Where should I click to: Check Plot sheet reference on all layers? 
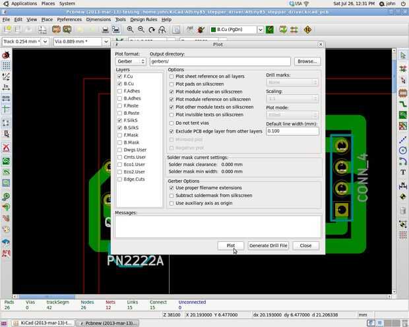[172, 76]
